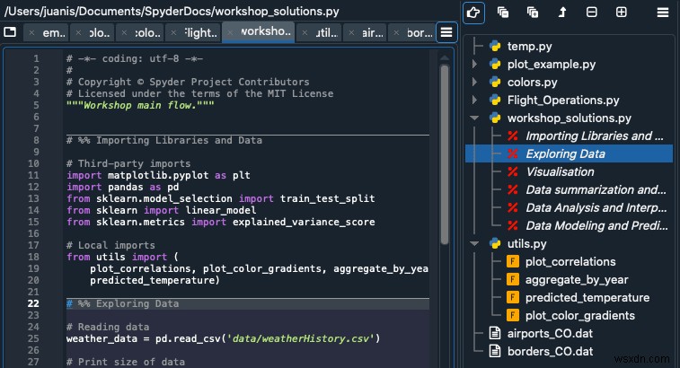Click the 'Workshop main flow.' docstring line

coord(140,105)
